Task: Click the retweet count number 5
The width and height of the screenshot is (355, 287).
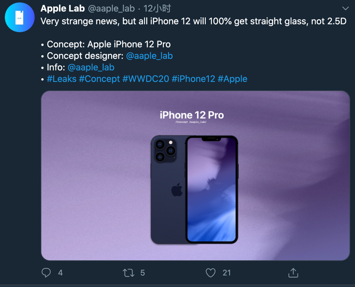Action: 143,273
